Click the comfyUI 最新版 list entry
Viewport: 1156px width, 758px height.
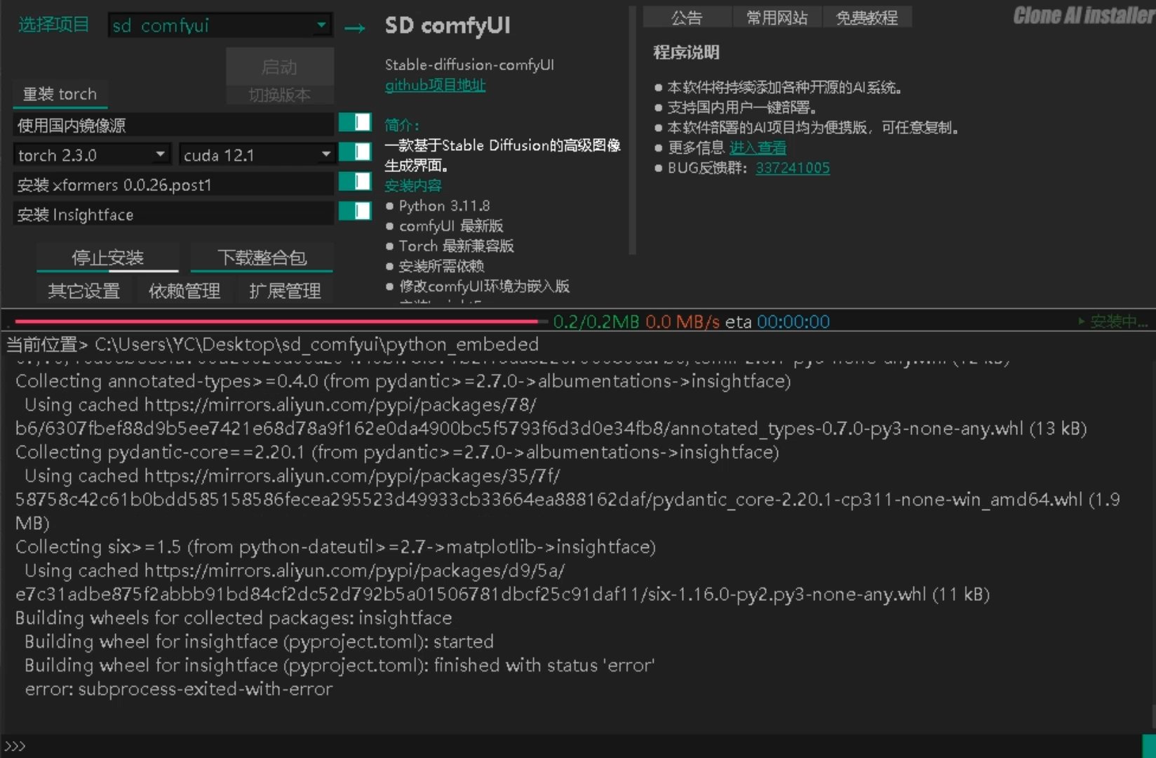tap(451, 226)
